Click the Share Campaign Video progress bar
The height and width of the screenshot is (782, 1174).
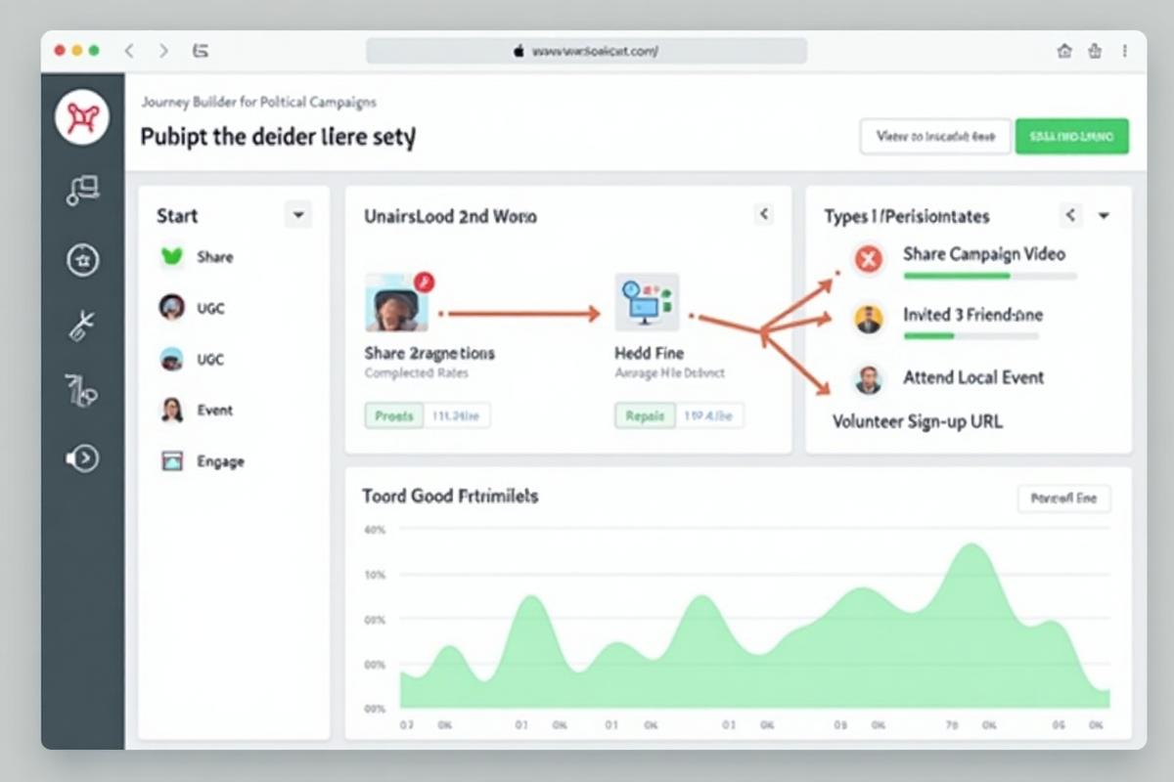(990, 277)
